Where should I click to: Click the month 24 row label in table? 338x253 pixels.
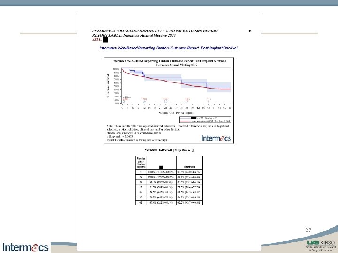141,193
